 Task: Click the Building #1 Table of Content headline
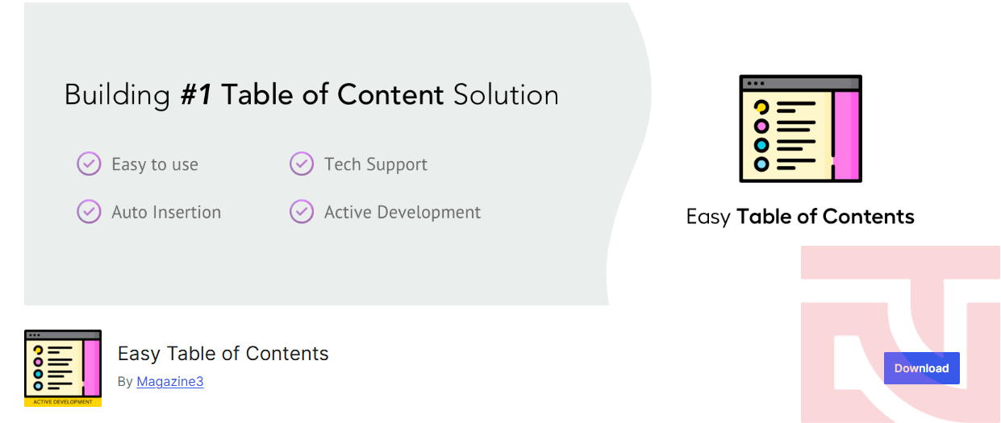311,95
